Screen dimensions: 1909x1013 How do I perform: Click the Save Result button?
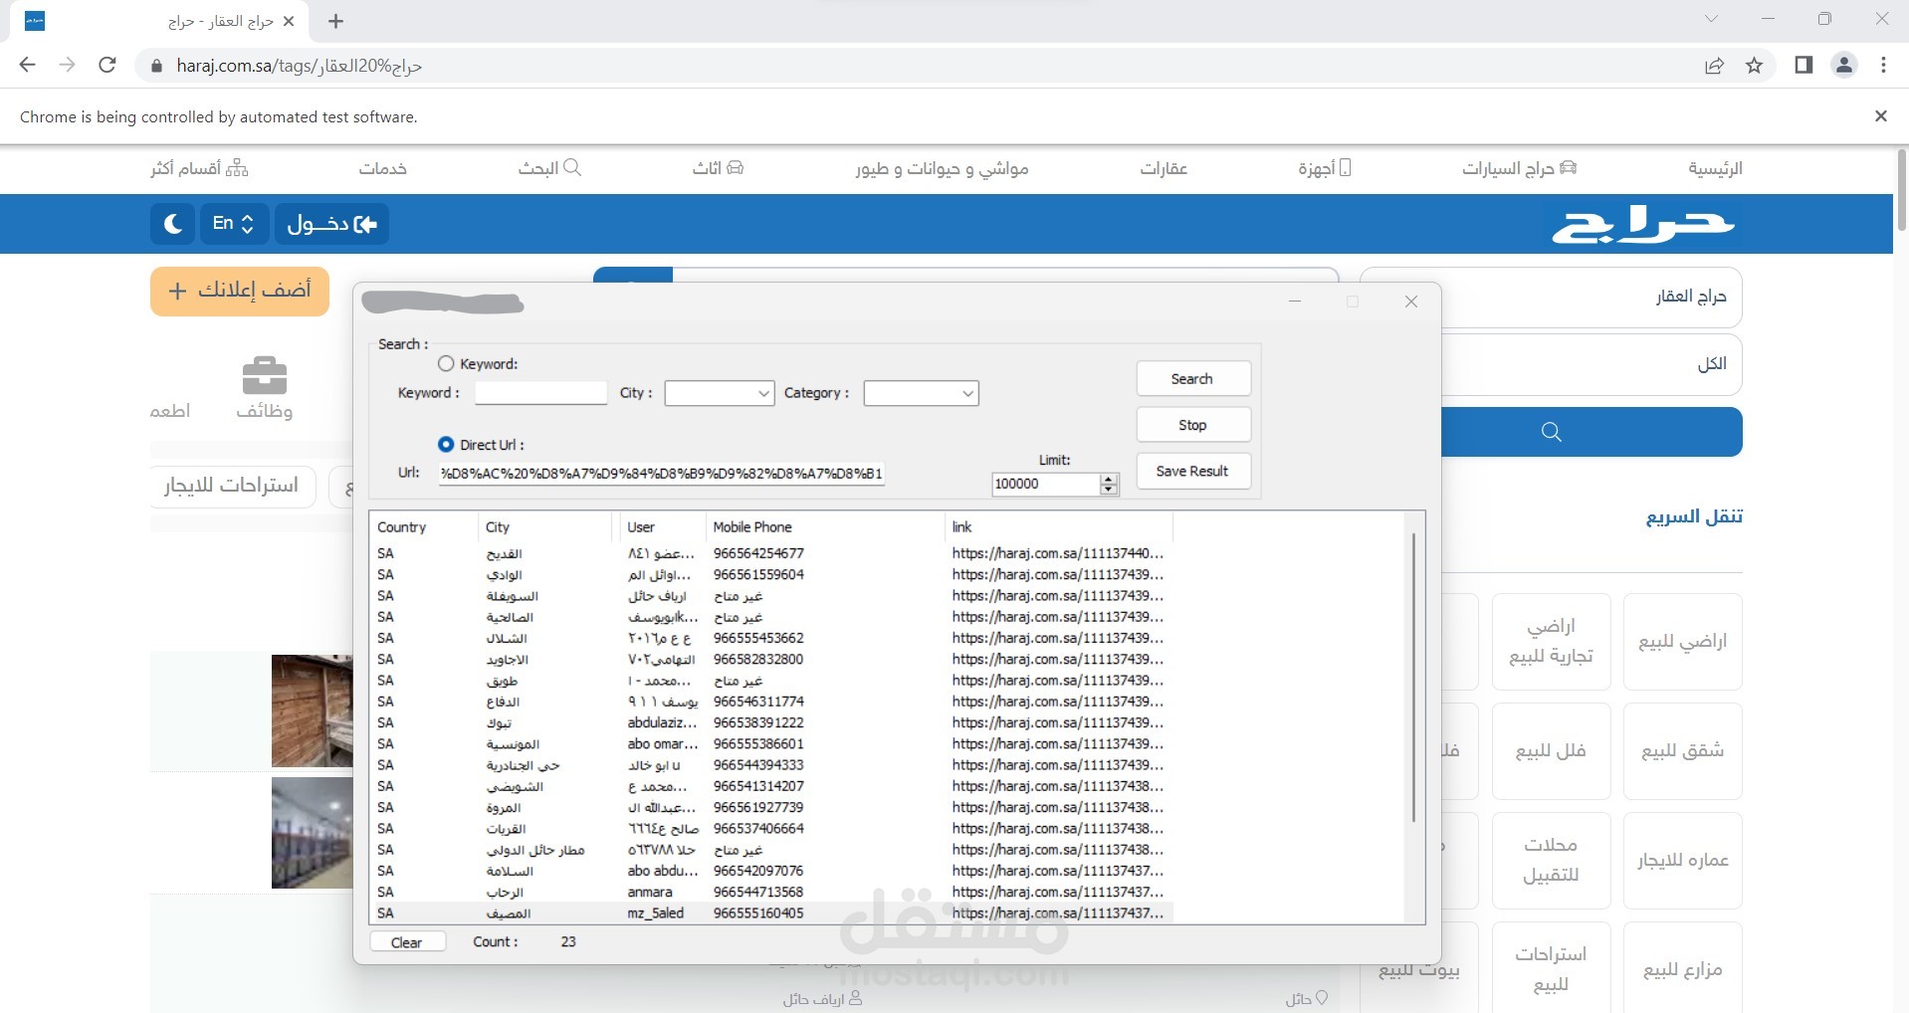tap(1193, 472)
